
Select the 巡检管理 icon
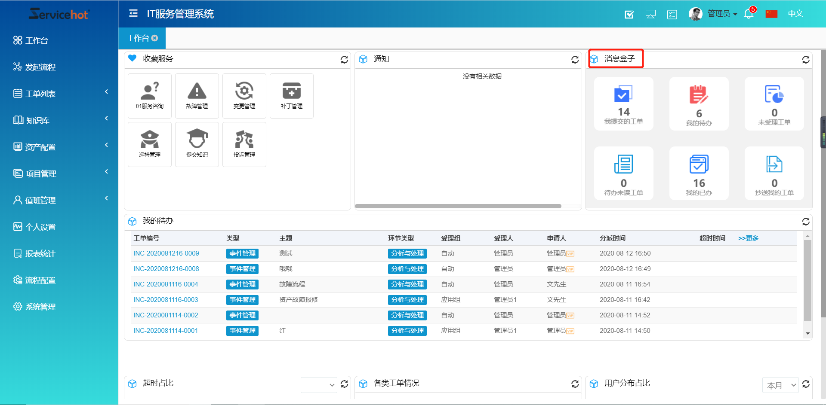click(x=150, y=144)
